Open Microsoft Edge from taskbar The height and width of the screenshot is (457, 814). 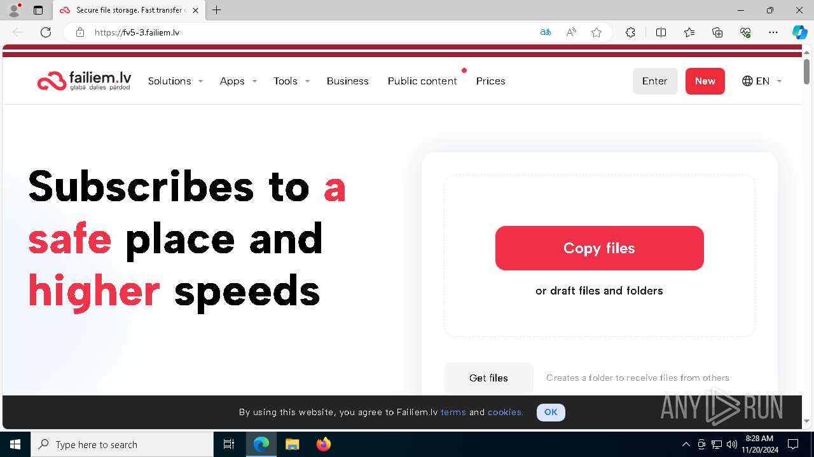point(261,444)
